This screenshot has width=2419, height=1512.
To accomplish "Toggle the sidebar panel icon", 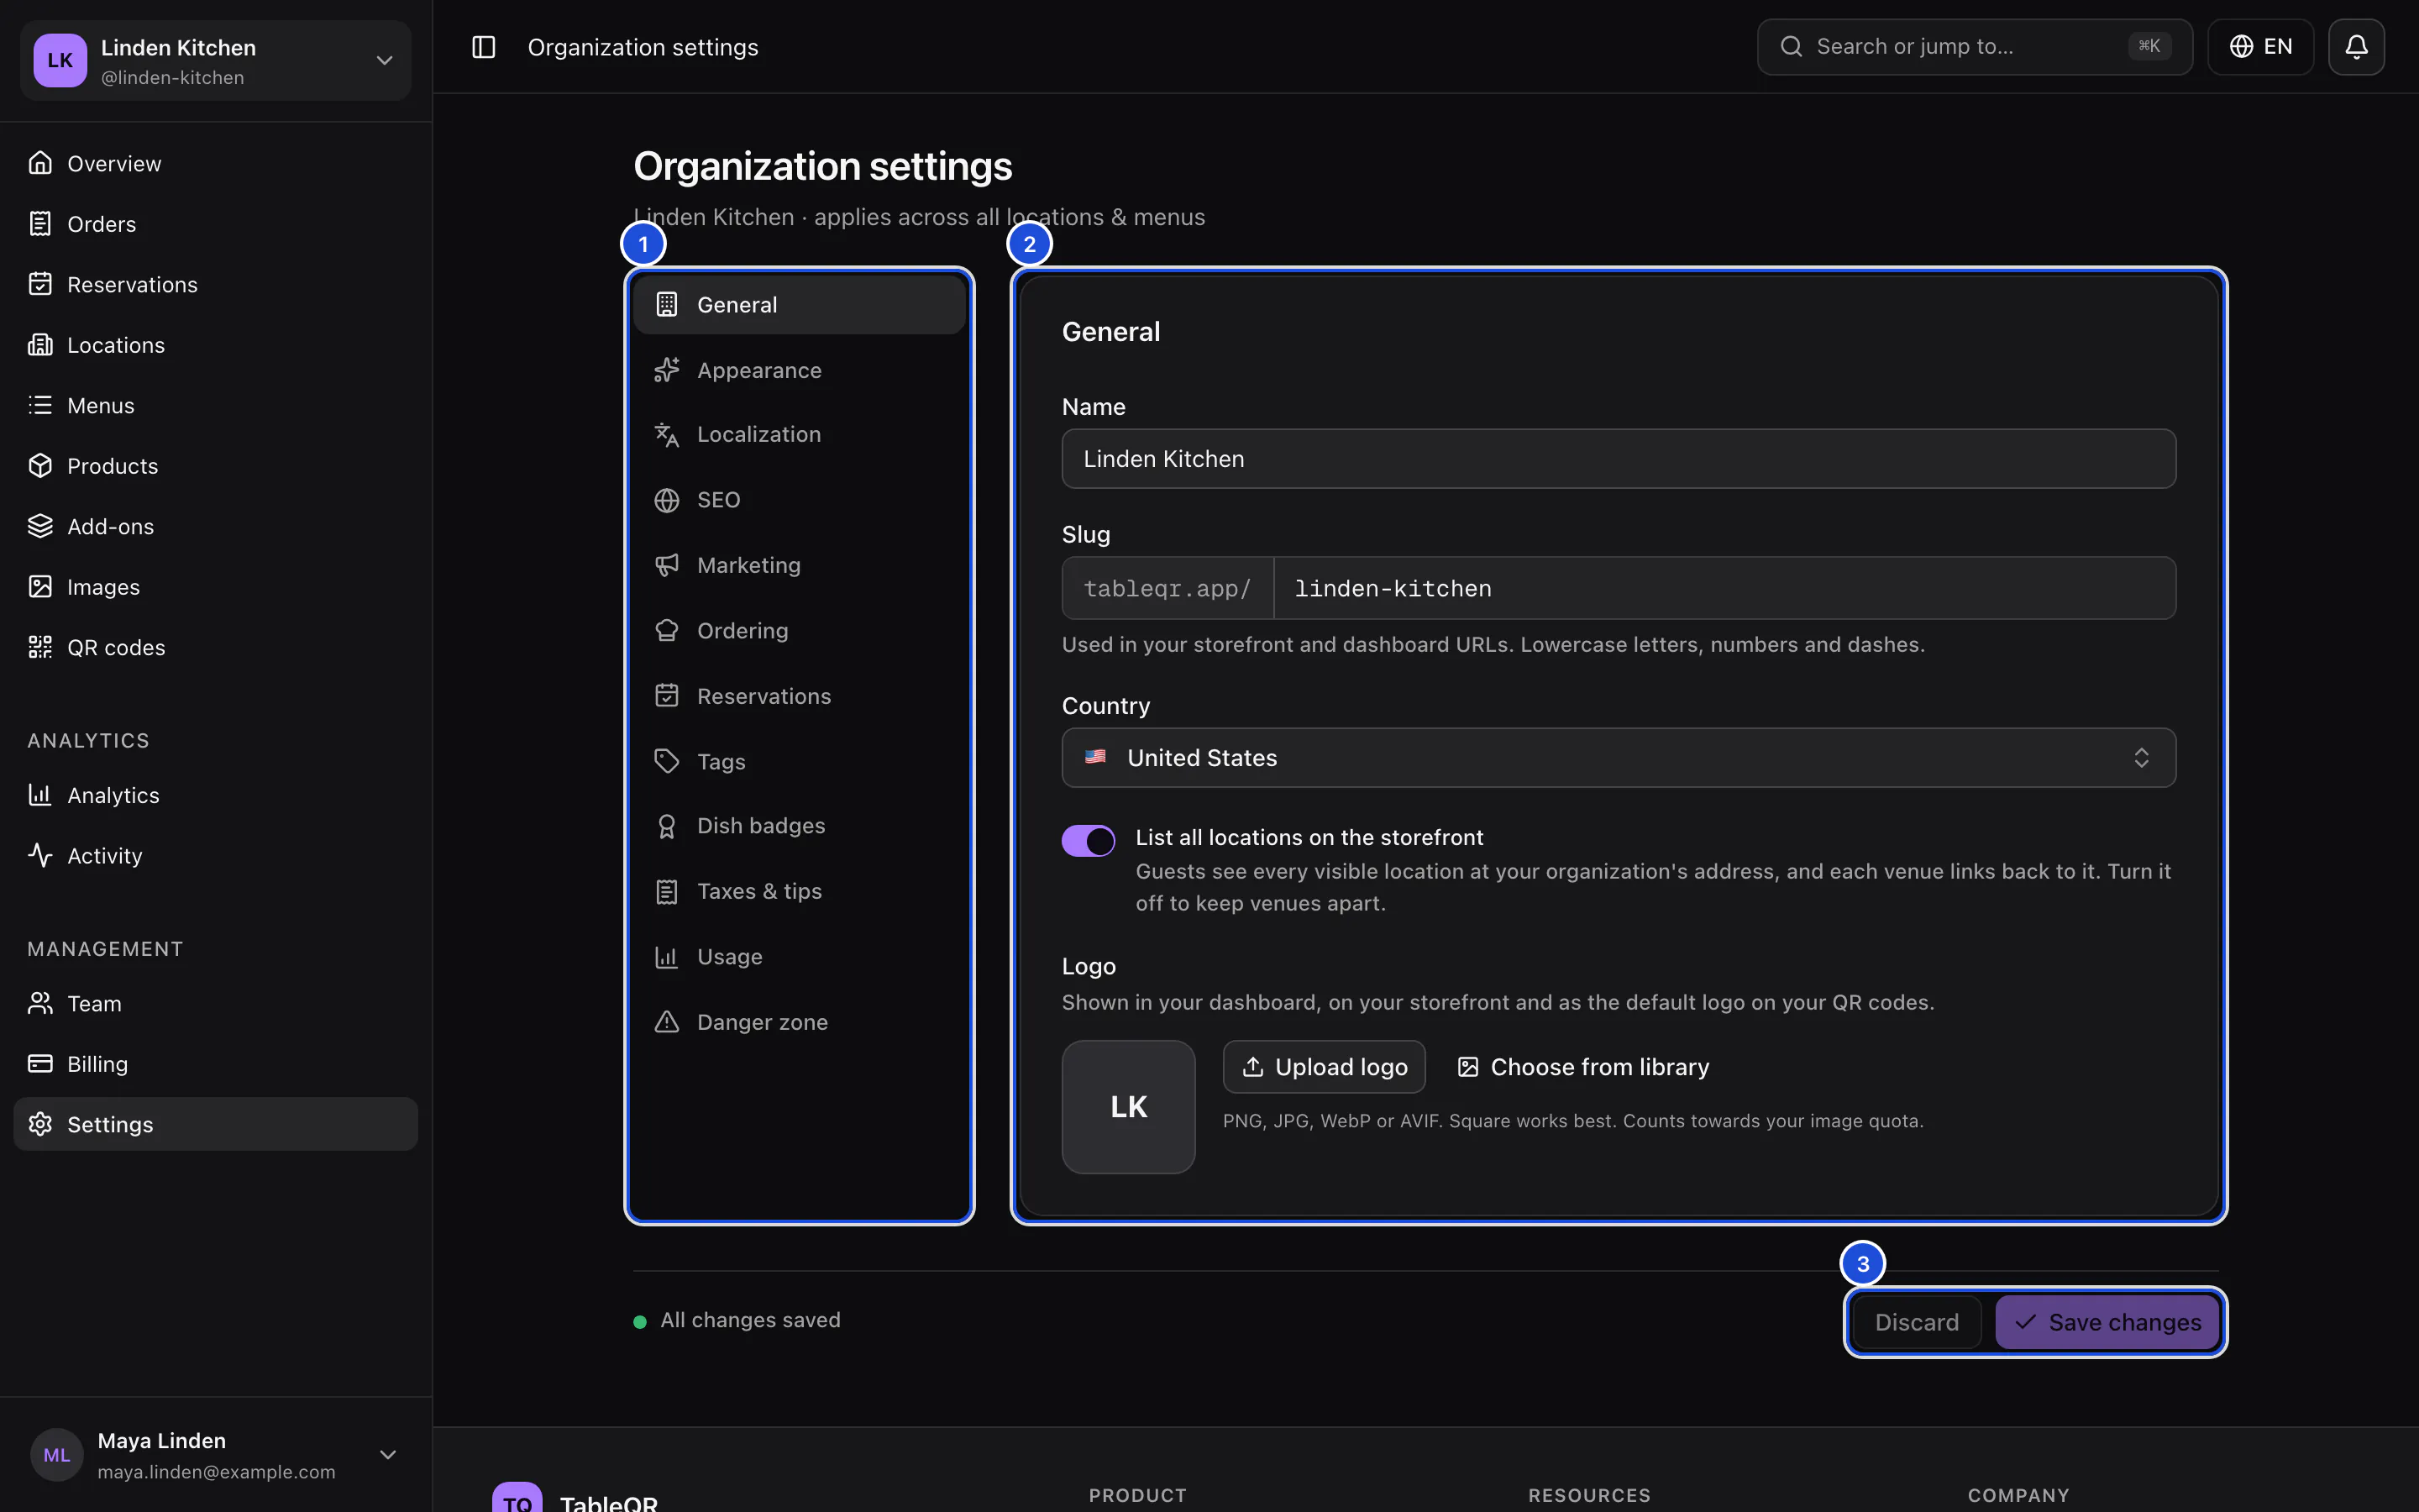I will tap(484, 47).
